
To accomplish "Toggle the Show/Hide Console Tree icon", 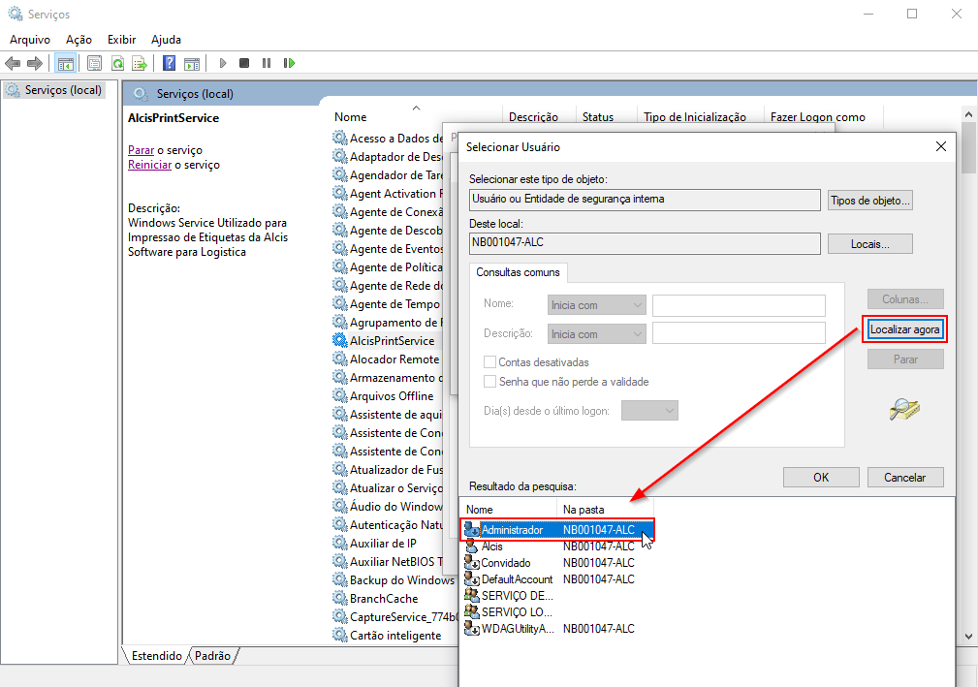I will click(x=66, y=63).
